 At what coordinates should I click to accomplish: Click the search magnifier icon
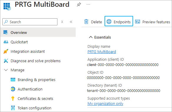pyautogui.click(x=6, y=22)
